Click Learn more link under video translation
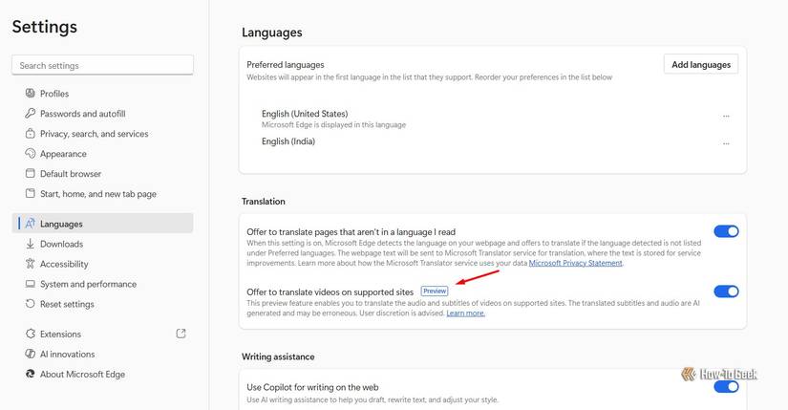Viewport: 788px width, 410px height. tap(465, 313)
